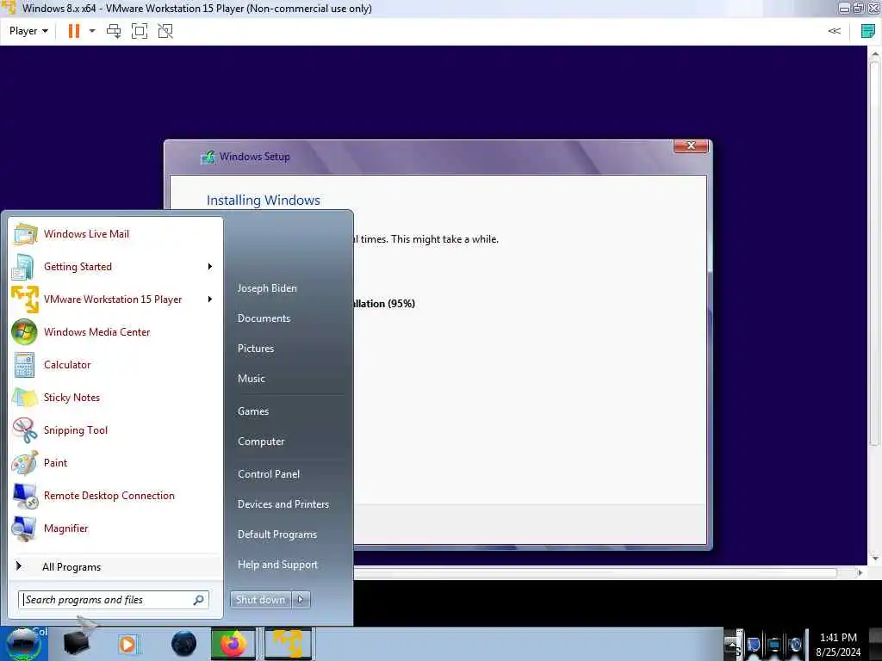Expand the Shut down options arrow
Image resolution: width=882 pixels, height=661 pixels.
pos(301,600)
